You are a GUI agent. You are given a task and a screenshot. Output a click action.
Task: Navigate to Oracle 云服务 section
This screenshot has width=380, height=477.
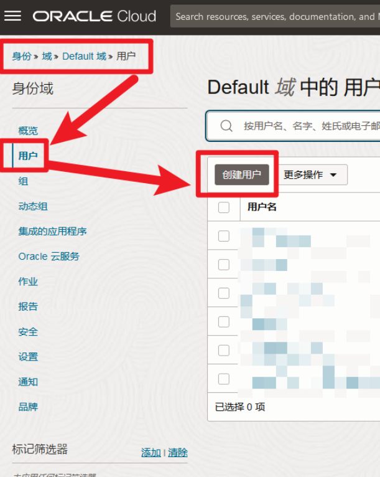[49, 257]
